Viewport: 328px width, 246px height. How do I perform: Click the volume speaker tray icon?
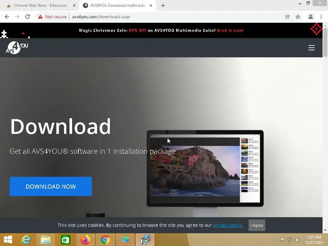pyautogui.click(x=298, y=240)
